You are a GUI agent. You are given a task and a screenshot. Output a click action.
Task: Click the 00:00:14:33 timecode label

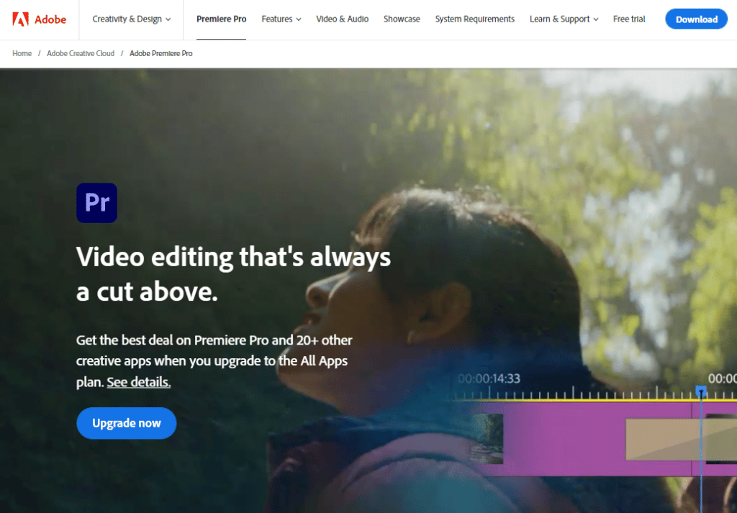click(x=489, y=378)
